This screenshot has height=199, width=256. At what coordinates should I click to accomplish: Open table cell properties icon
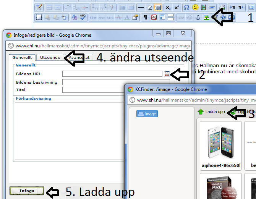tap(58, 8)
